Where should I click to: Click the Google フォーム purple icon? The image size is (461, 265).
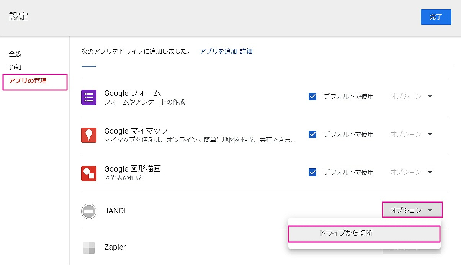89,97
